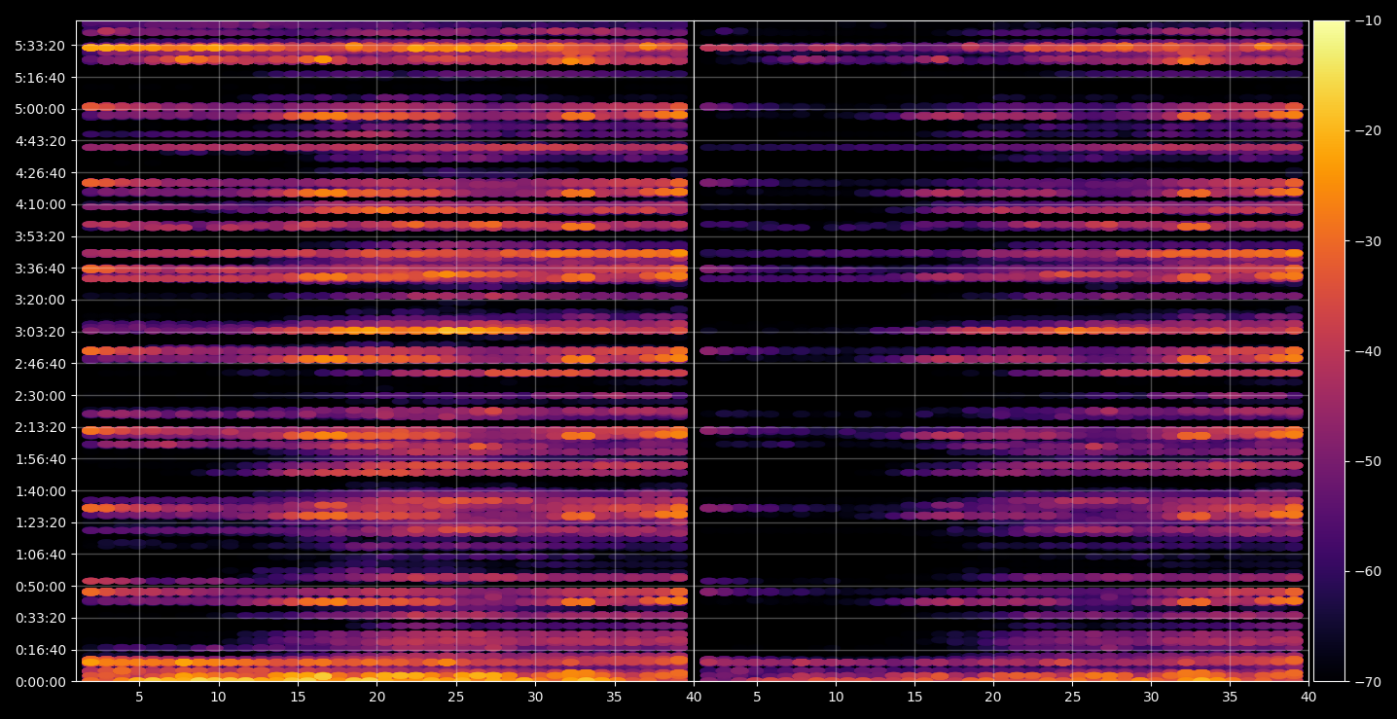The width and height of the screenshot is (1397, 719).
Task: Click the 5:33:20 y-axis tick label
Action: (x=42, y=46)
